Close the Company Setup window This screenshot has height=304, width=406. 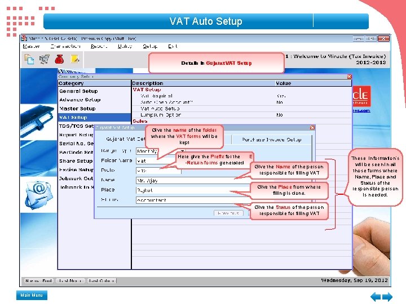coord(349,77)
